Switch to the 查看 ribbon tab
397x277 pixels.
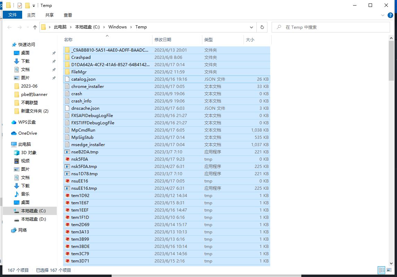[68, 15]
